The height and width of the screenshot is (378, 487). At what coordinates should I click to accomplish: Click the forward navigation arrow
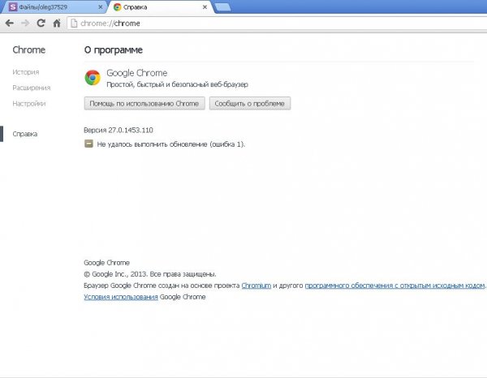pos(25,23)
